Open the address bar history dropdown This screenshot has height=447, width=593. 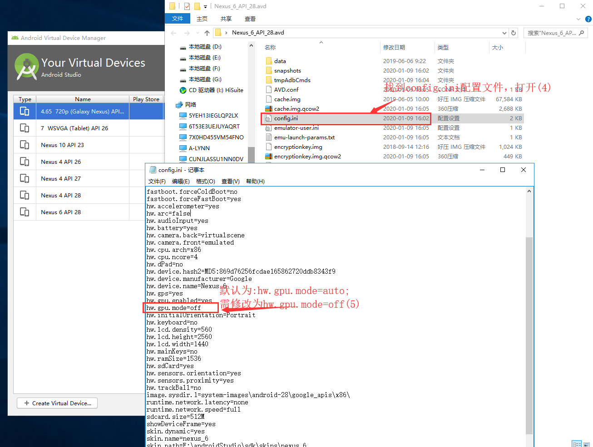coord(504,33)
